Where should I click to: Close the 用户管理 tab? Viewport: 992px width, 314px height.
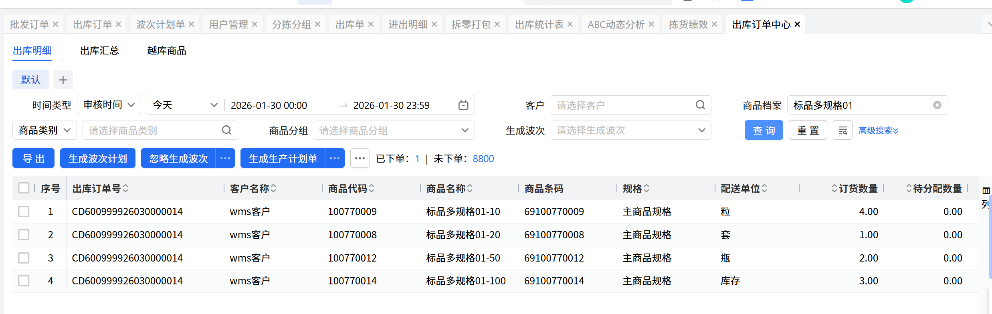tap(255, 24)
